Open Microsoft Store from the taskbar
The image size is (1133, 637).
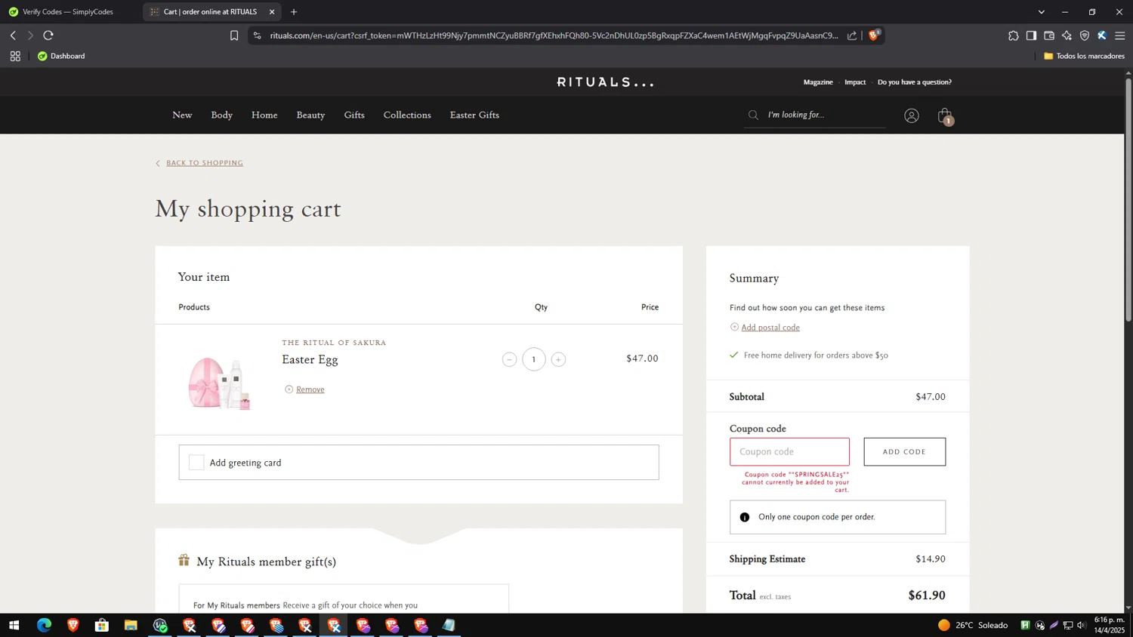(x=102, y=625)
